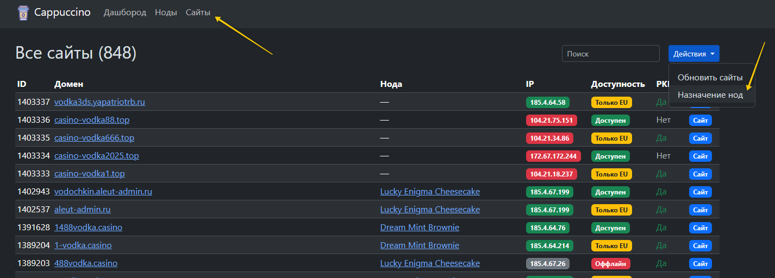
Task: Click into the Поиск search field
Action: (x=610, y=54)
